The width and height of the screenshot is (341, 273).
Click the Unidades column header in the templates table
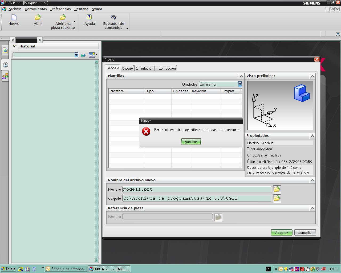point(181,91)
